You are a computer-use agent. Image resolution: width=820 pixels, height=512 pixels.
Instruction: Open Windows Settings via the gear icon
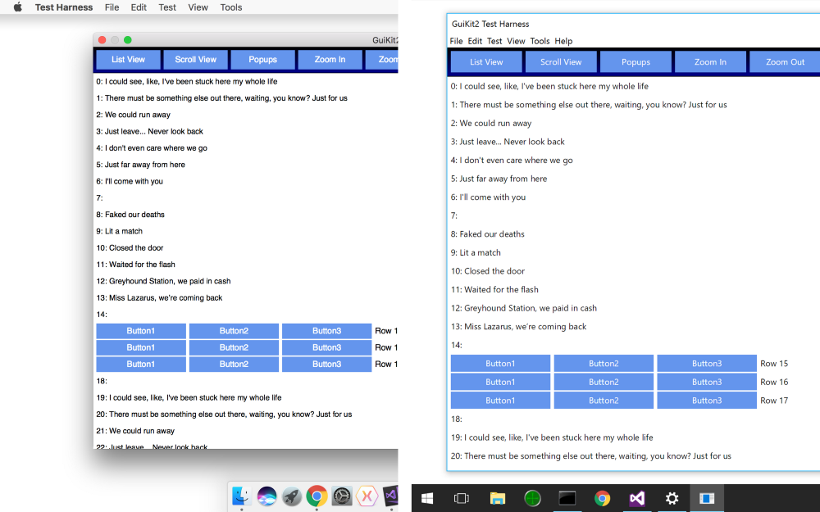click(672, 498)
